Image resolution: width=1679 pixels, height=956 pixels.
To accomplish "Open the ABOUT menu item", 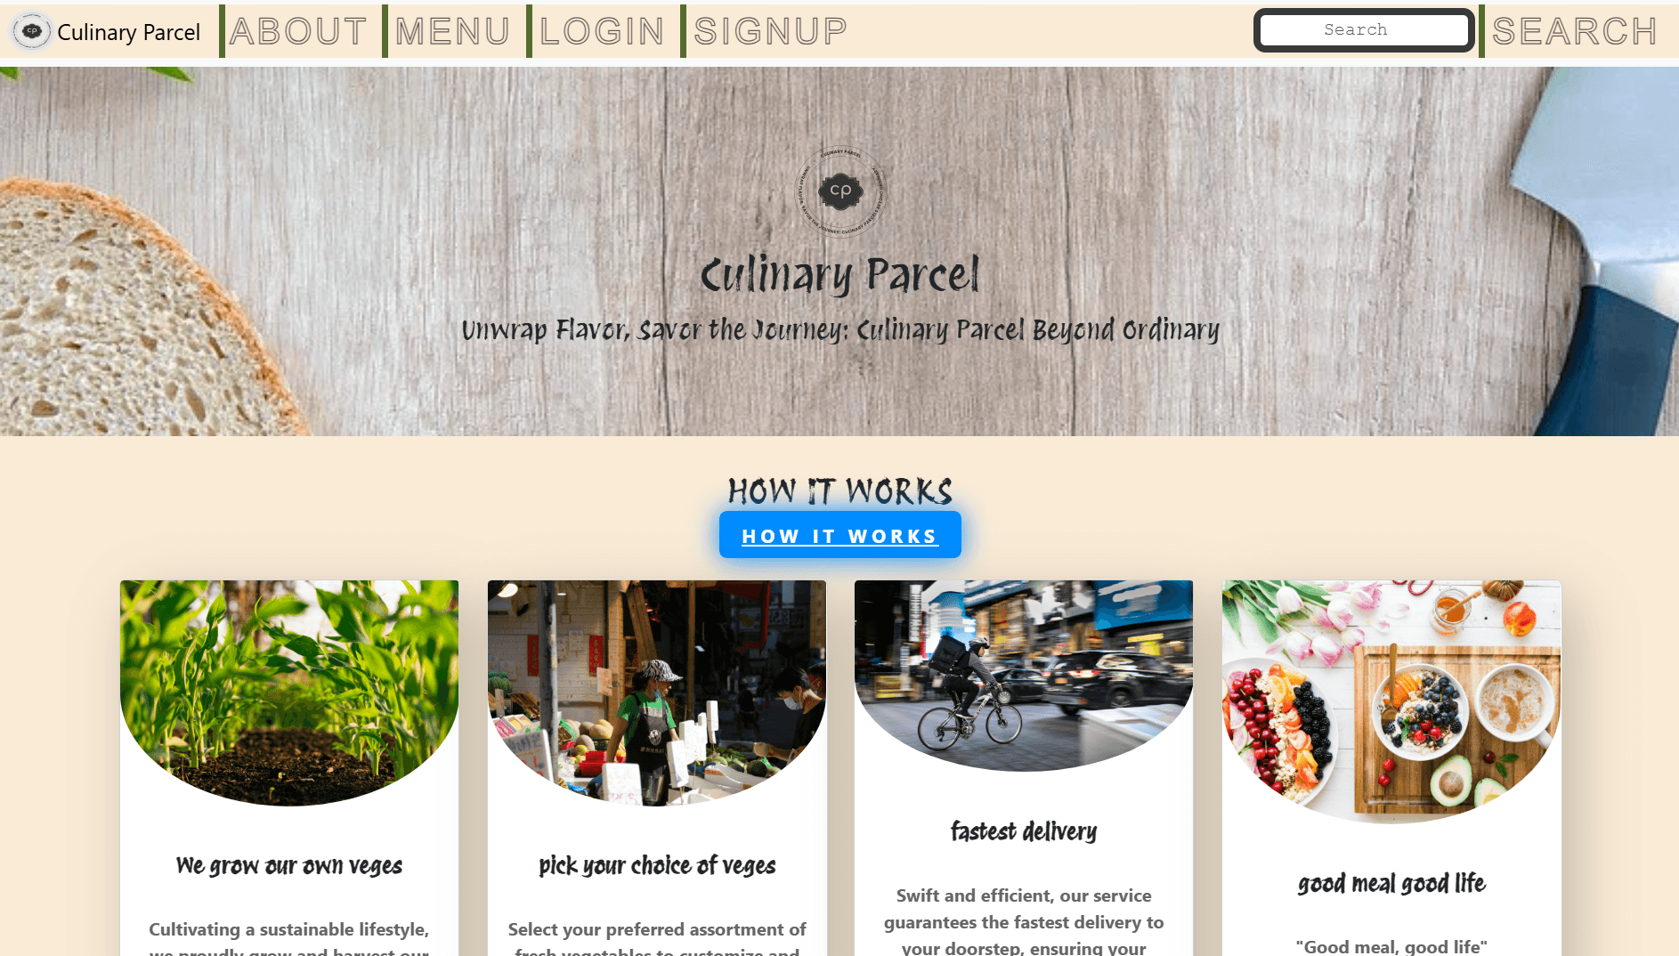I will tap(298, 31).
